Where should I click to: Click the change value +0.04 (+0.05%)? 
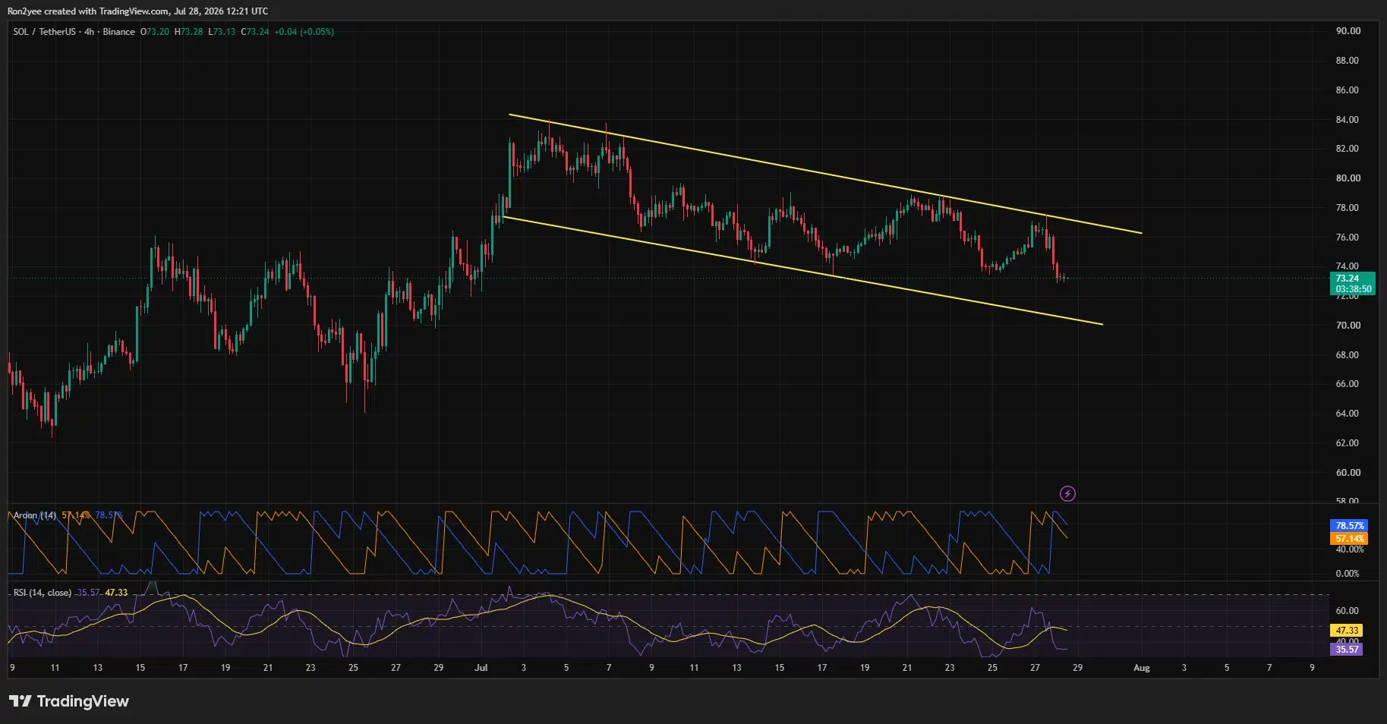304,32
